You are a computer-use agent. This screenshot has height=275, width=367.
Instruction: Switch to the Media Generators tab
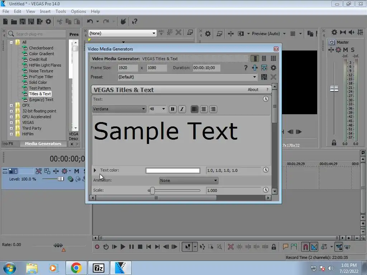tap(43, 144)
